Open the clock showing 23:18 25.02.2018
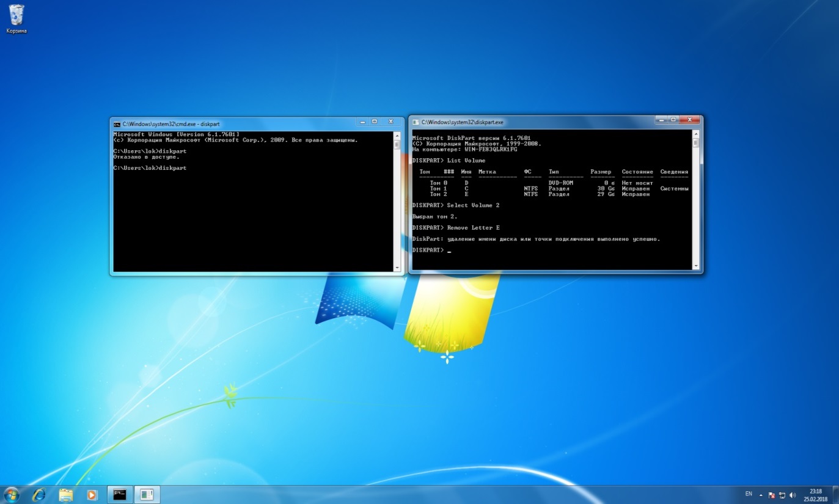This screenshot has width=839, height=504. (x=815, y=495)
